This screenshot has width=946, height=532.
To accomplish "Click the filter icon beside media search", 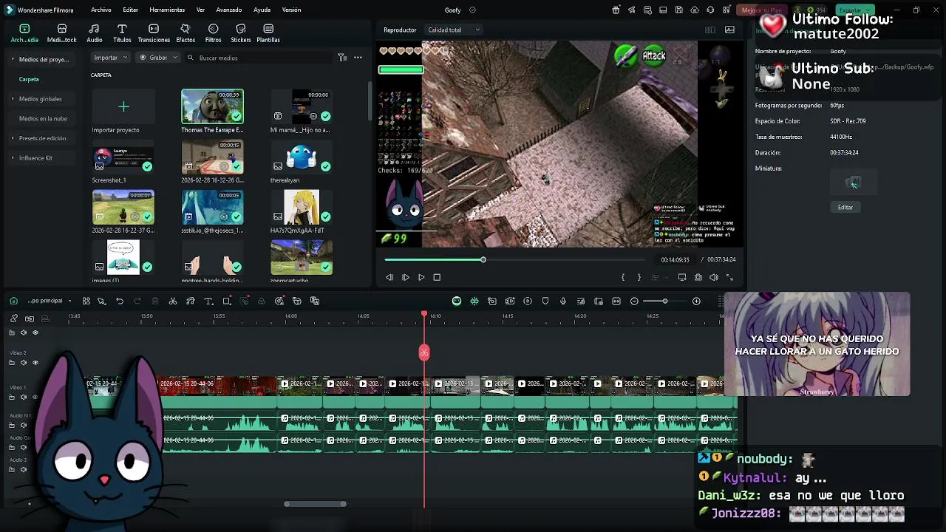I will pyautogui.click(x=342, y=58).
